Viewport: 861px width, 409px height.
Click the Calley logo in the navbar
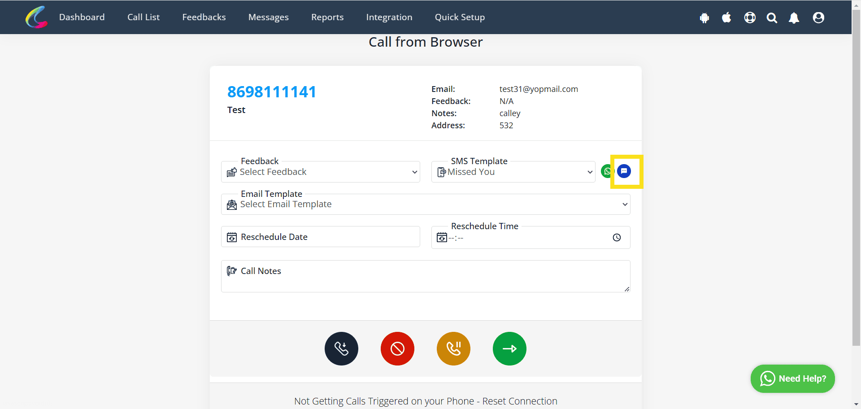(x=36, y=17)
